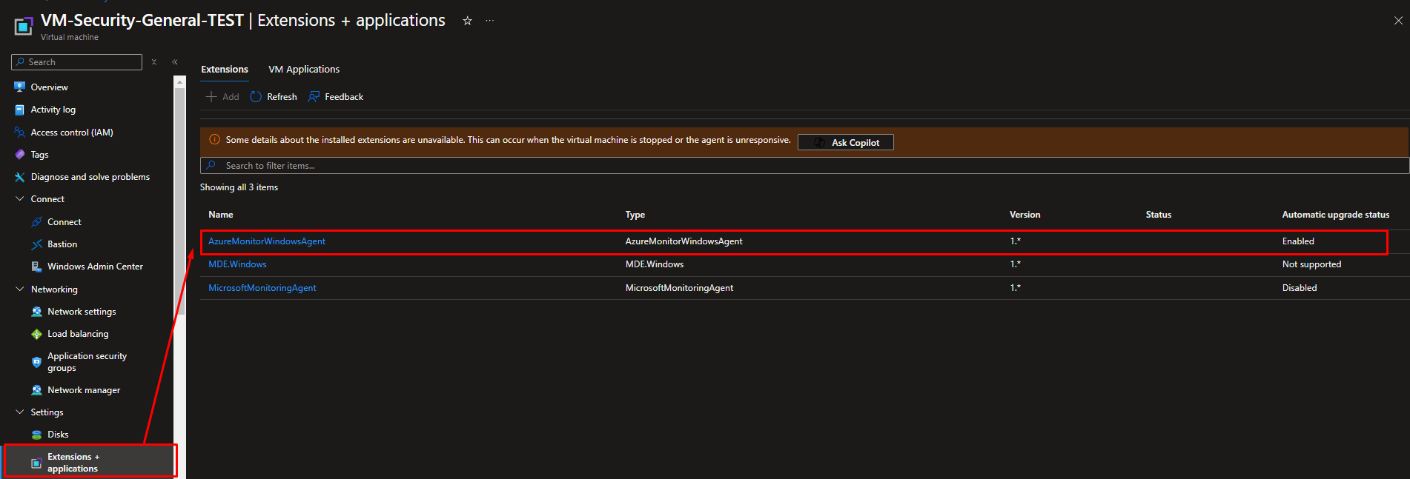Click the Feedback toolbar label

tap(344, 97)
